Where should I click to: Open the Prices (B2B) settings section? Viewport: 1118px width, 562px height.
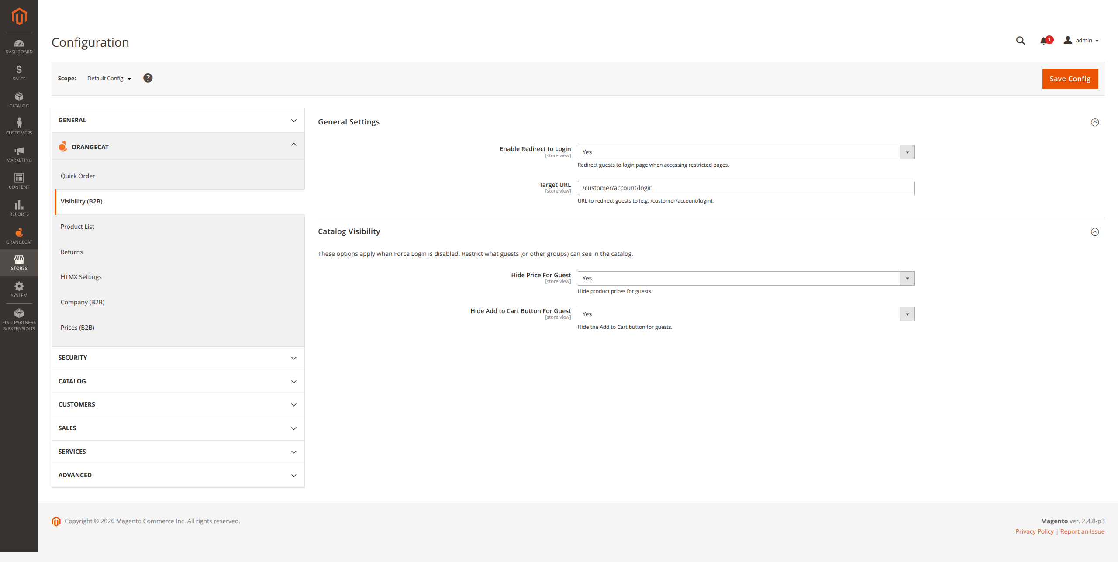[x=77, y=327]
